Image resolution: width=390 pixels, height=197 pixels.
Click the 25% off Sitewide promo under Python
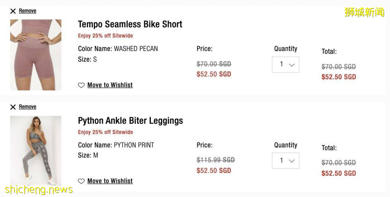tap(105, 132)
